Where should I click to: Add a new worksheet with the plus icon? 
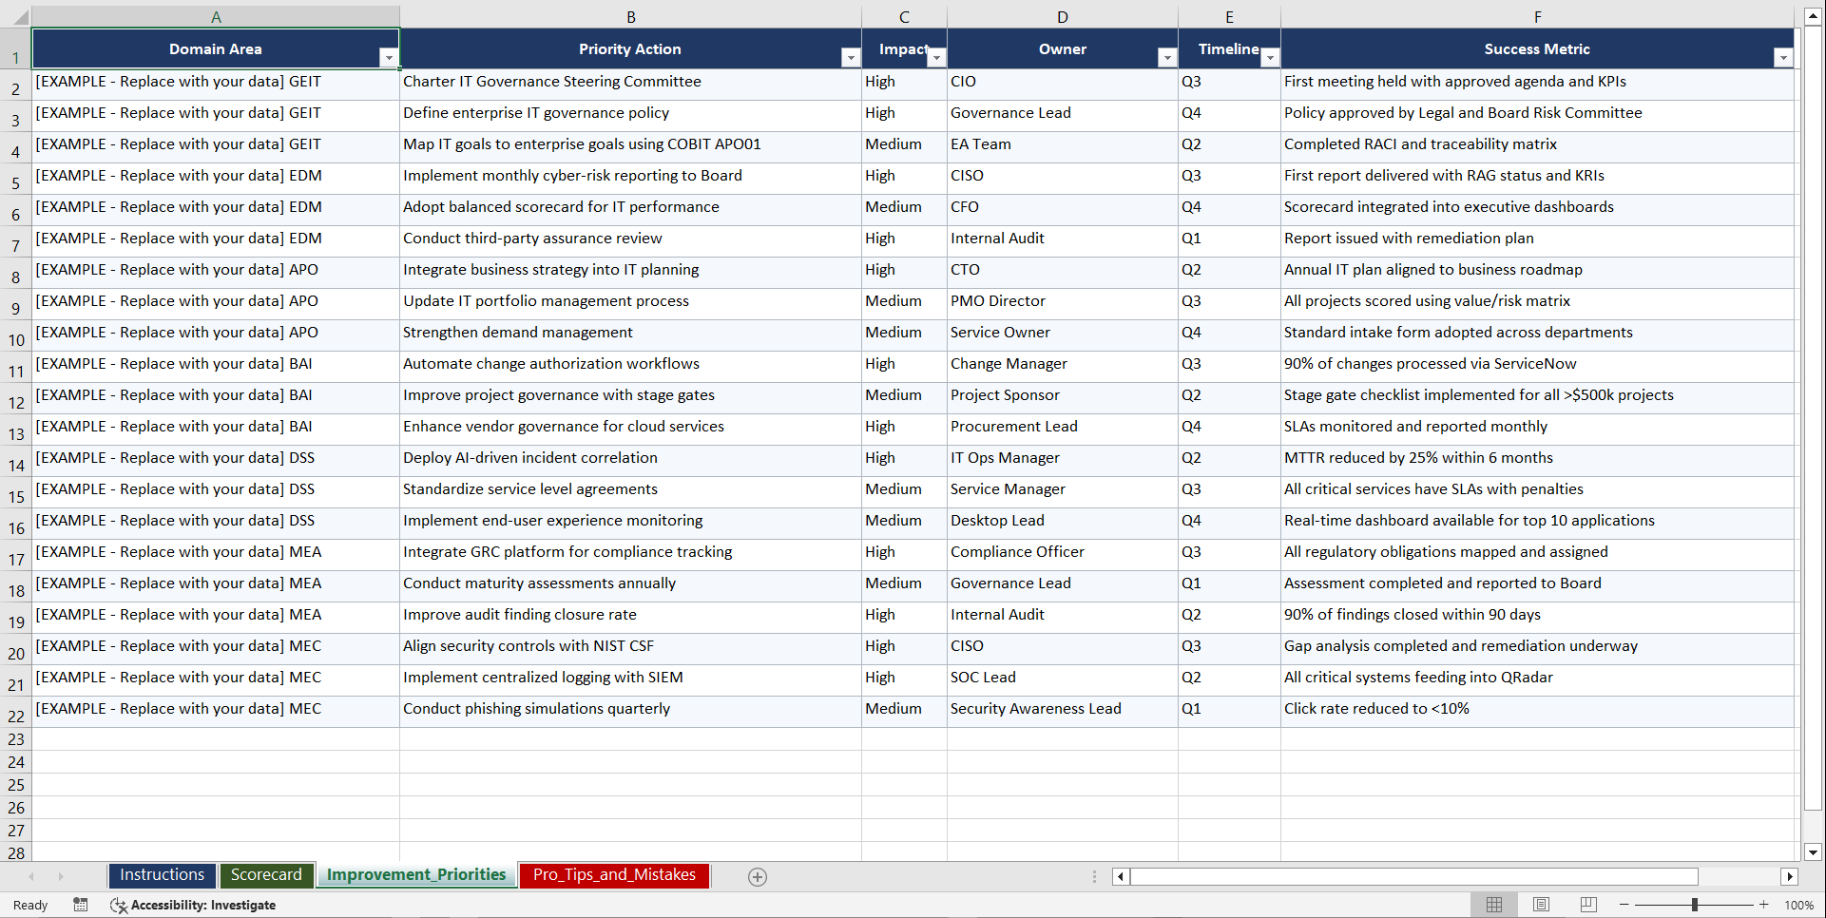(x=758, y=876)
